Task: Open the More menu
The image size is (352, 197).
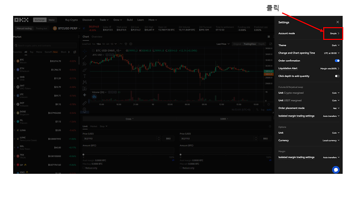Action: pos(153,20)
